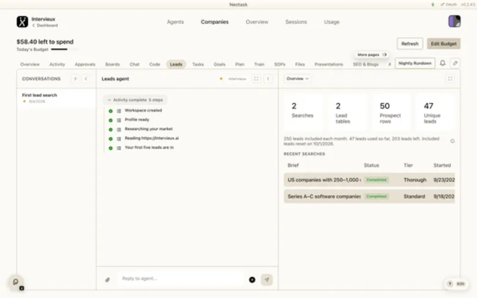Click the Edit Budget button
Screen dimensions: 477x298
(444, 44)
